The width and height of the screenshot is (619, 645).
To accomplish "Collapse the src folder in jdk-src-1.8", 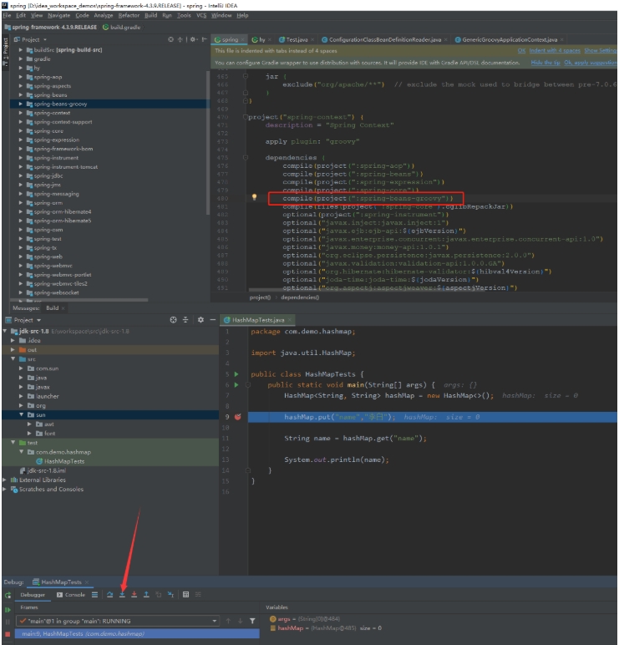I will 13,358.
